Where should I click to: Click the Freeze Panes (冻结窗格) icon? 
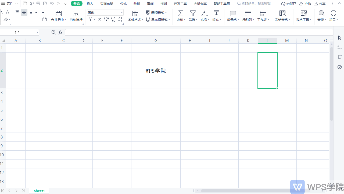pos(282,15)
